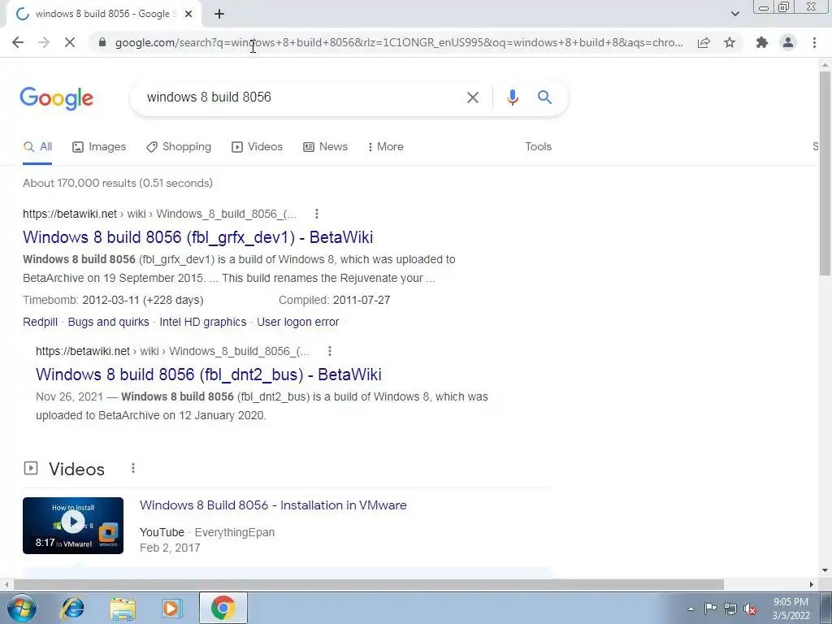Open search Tools options
The image size is (832, 624).
tap(538, 147)
